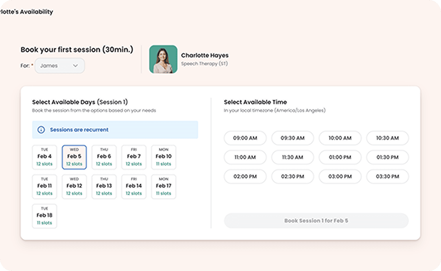Choose the 03:00 PM time slot
Screen dimensions: 441x271
(x=340, y=176)
